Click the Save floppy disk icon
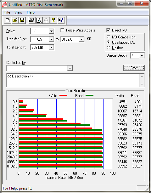 click(22, 20)
